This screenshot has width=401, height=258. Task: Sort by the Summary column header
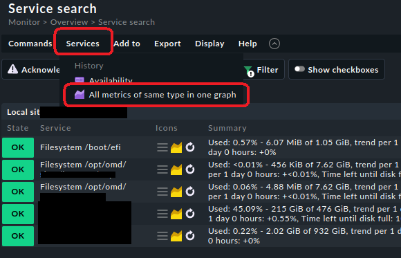point(227,128)
